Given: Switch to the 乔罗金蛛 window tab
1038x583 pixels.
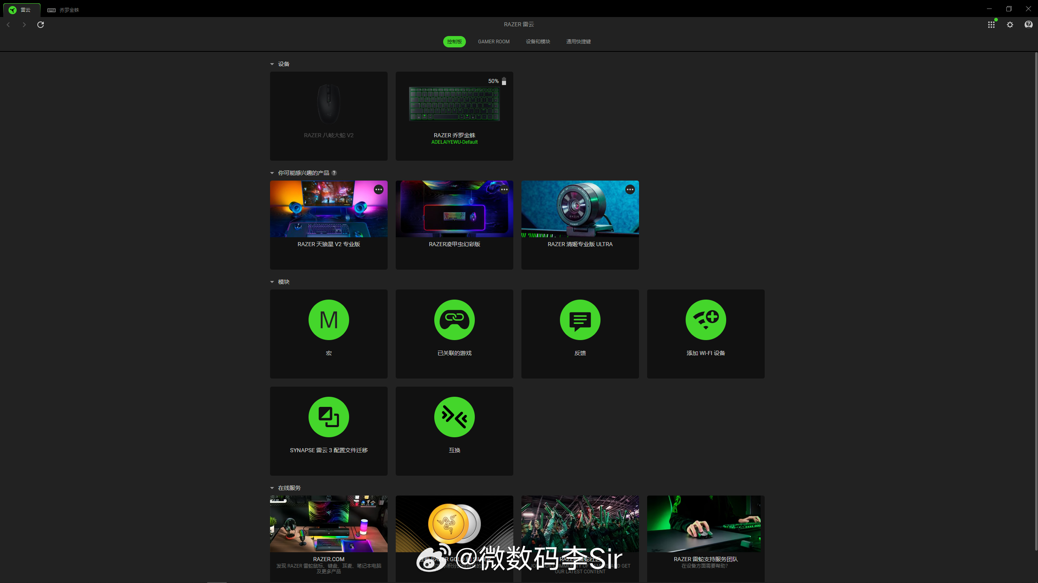Looking at the screenshot, I should (x=63, y=10).
